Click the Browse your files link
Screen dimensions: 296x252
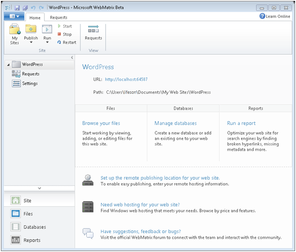[101, 123]
